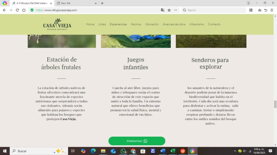Open the favorites list icon
The width and height of the screenshot is (277, 155).
tap(260, 10)
